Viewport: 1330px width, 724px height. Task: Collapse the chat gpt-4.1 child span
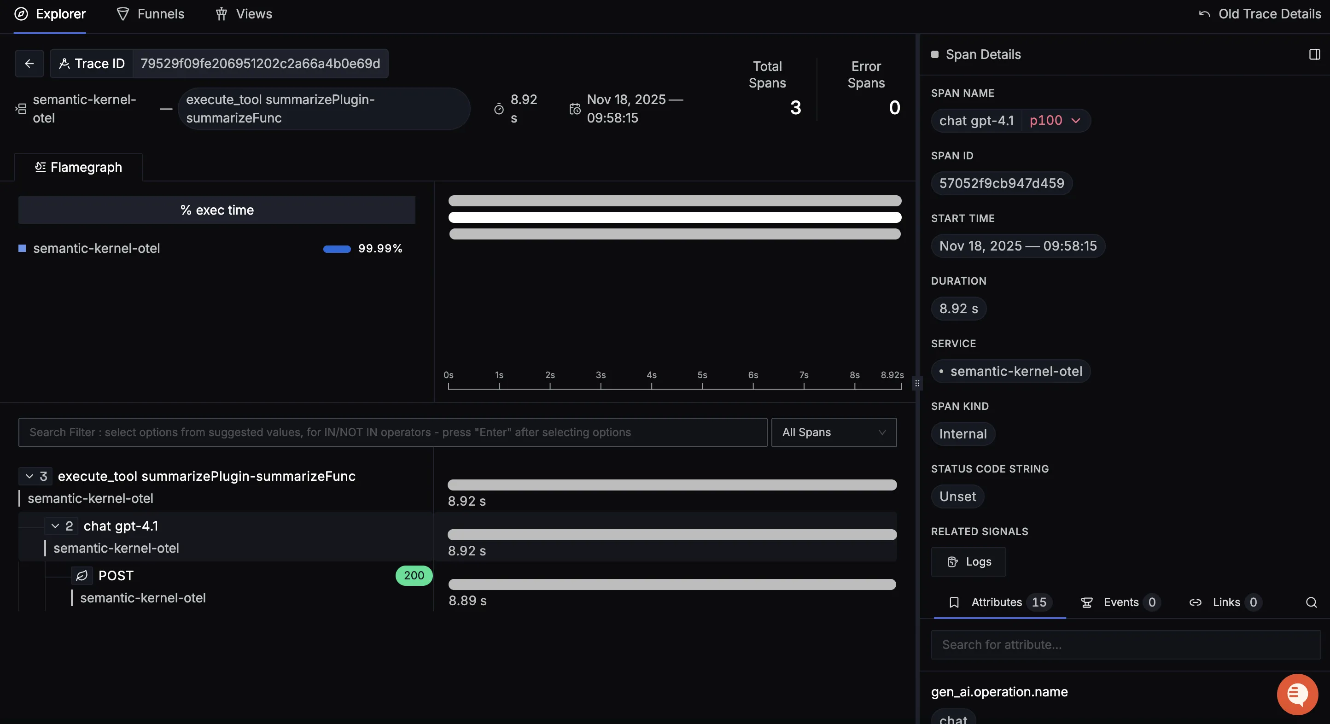point(56,525)
